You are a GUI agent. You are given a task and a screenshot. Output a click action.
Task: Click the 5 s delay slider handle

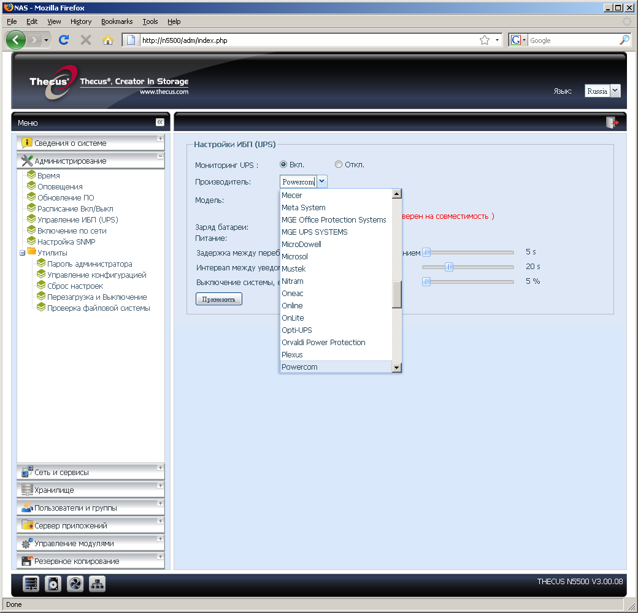[426, 253]
